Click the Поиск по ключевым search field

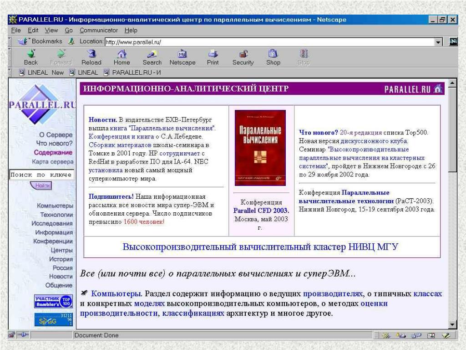pos(41,175)
